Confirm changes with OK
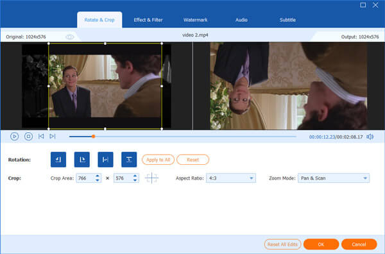 [321, 244]
